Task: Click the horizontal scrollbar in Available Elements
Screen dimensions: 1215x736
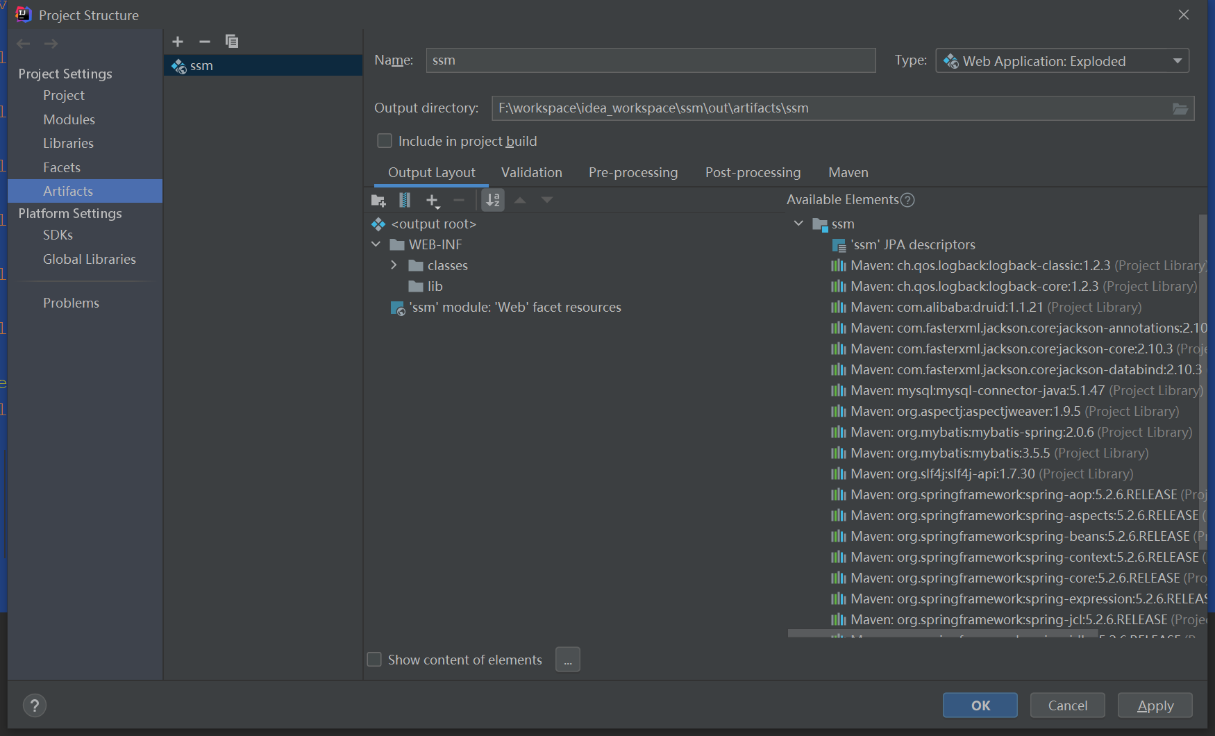Action: (x=943, y=633)
